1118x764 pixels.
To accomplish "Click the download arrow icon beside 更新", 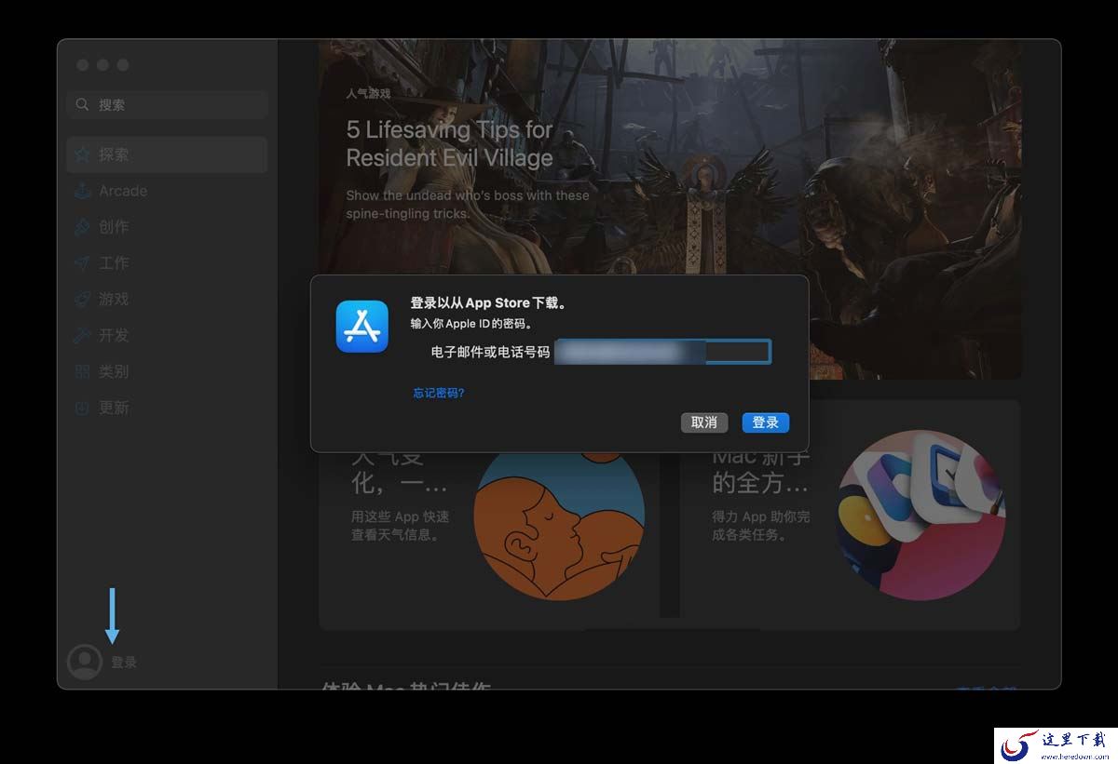I will pyautogui.click(x=83, y=409).
